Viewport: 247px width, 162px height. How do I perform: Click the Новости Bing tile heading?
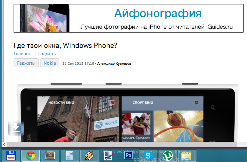tap(61, 103)
